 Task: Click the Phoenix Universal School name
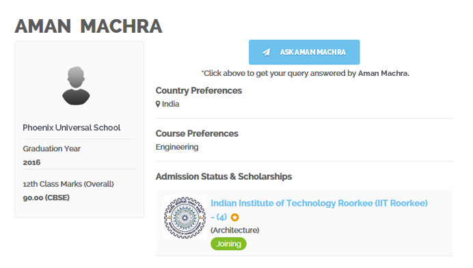coord(72,128)
